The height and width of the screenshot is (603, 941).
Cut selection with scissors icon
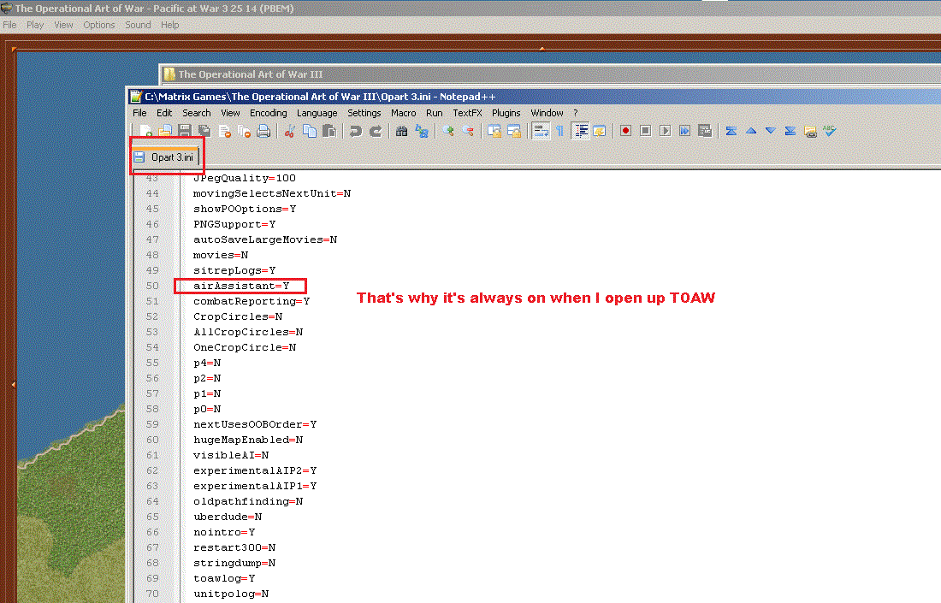click(289, 131)
